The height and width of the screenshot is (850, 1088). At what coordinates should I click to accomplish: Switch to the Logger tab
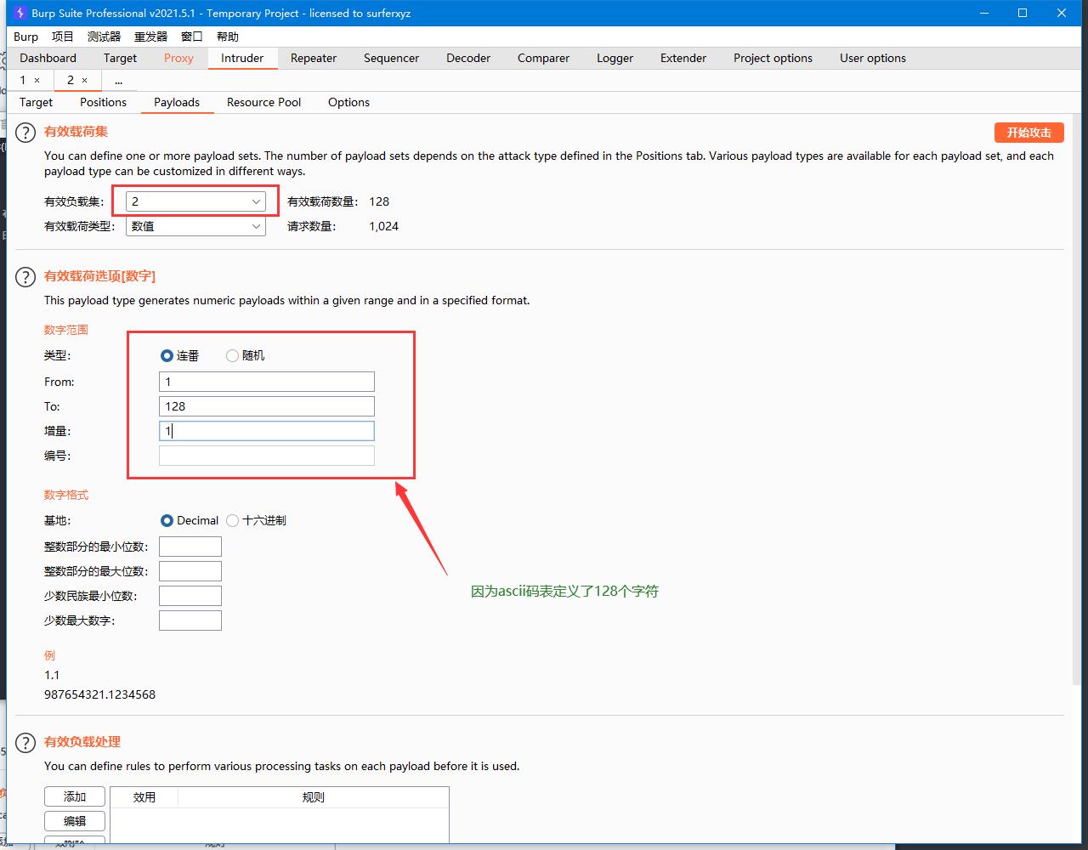(615, 58)
